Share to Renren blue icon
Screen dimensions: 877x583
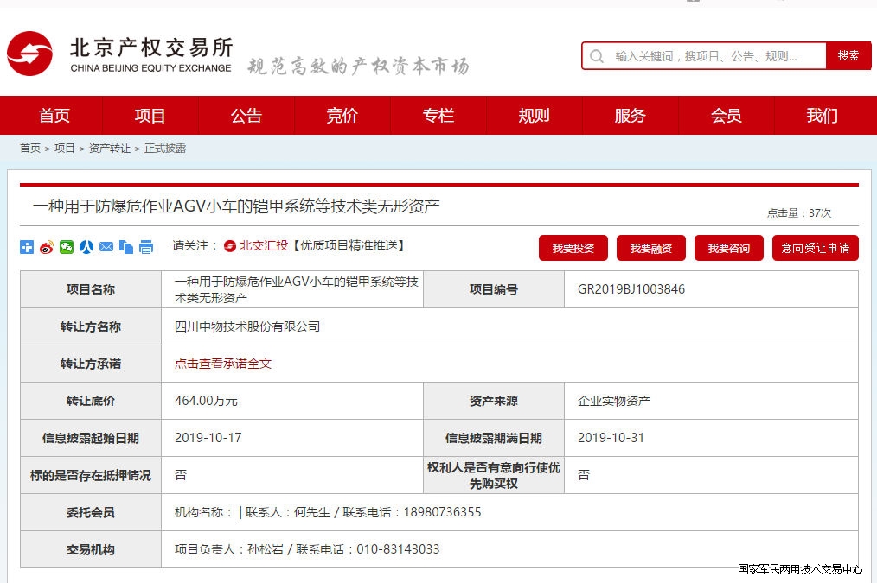tap(86, 247)
